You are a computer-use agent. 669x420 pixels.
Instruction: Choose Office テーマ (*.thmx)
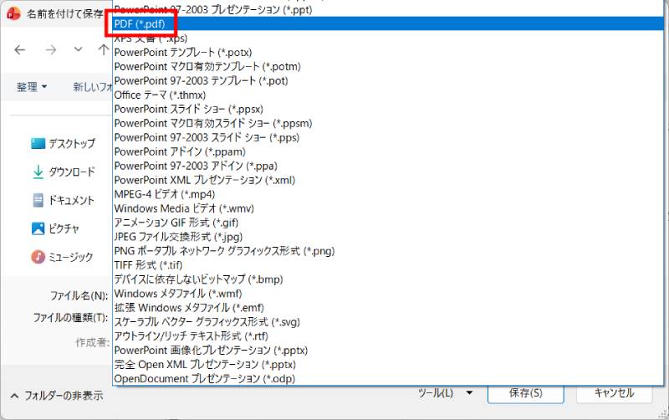point(388,95)
